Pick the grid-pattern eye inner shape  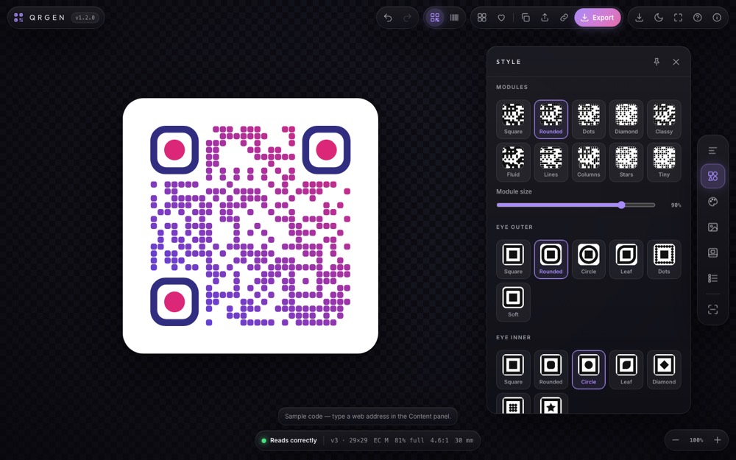[513, 403]
